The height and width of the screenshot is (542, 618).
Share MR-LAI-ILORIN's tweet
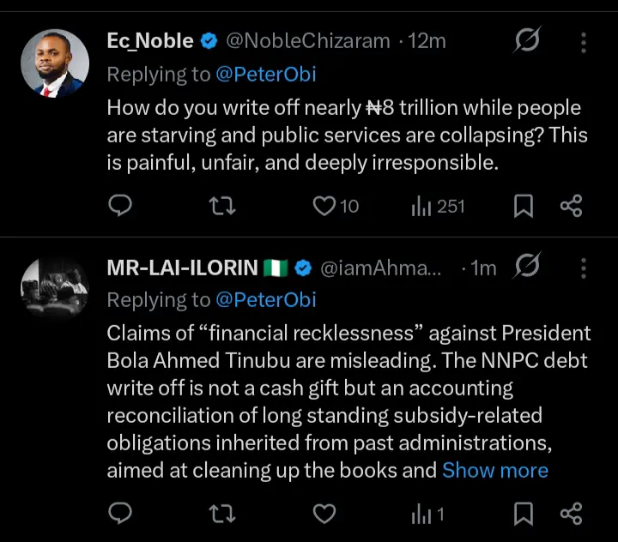pyautogui.click(x=571, y=514)
